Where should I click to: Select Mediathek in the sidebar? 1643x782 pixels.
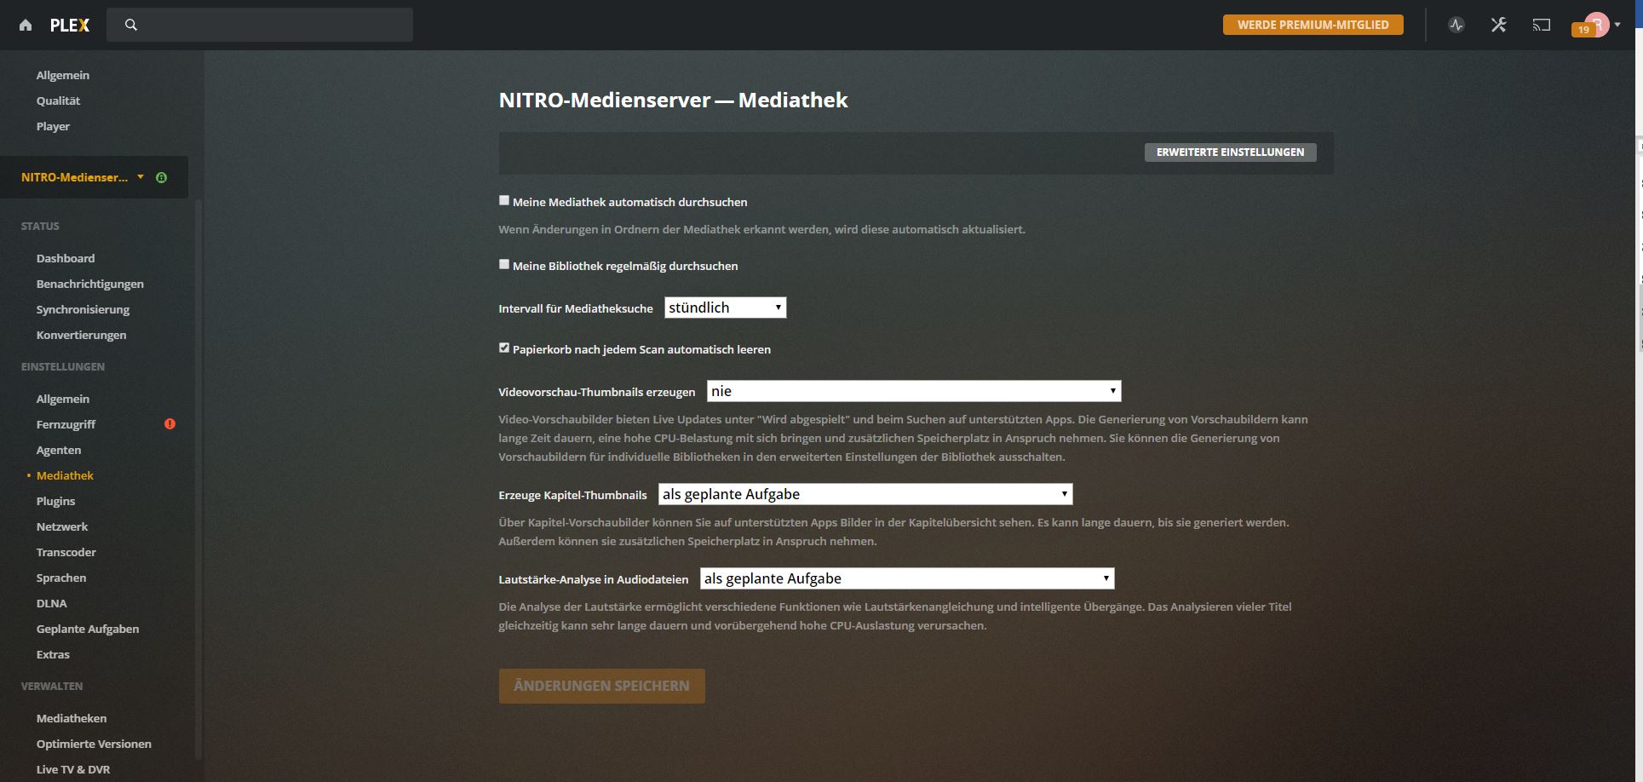(x=65, y=475)
